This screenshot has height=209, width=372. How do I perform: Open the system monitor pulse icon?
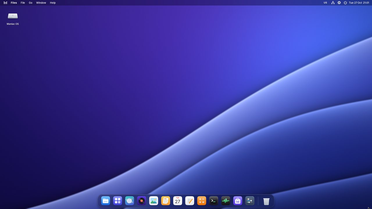[x=226, y=201]
